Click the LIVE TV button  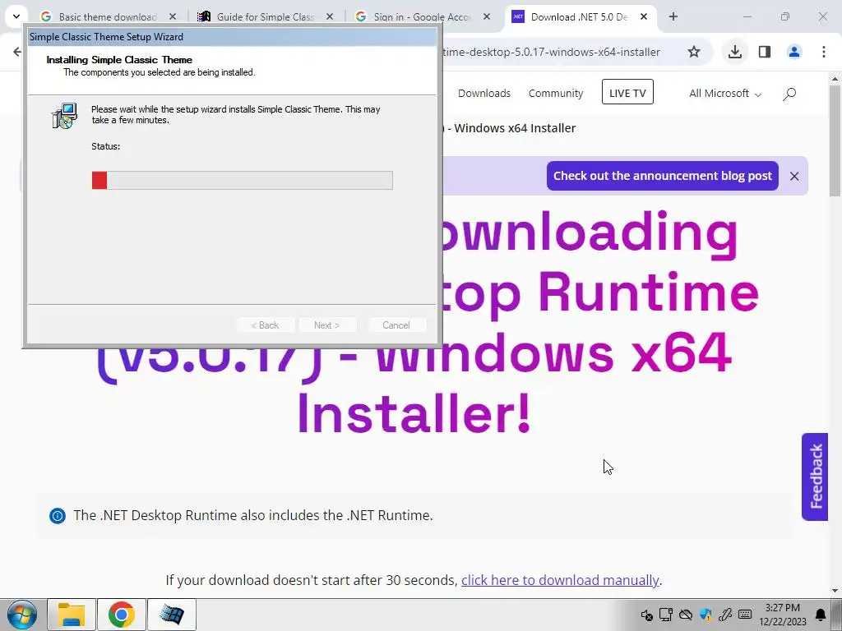pyautogui.click(x=627, y=92)
